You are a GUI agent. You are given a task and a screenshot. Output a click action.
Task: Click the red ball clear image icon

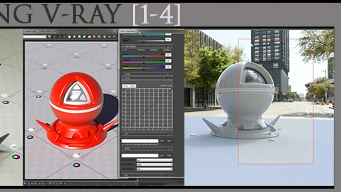point(94,37)
